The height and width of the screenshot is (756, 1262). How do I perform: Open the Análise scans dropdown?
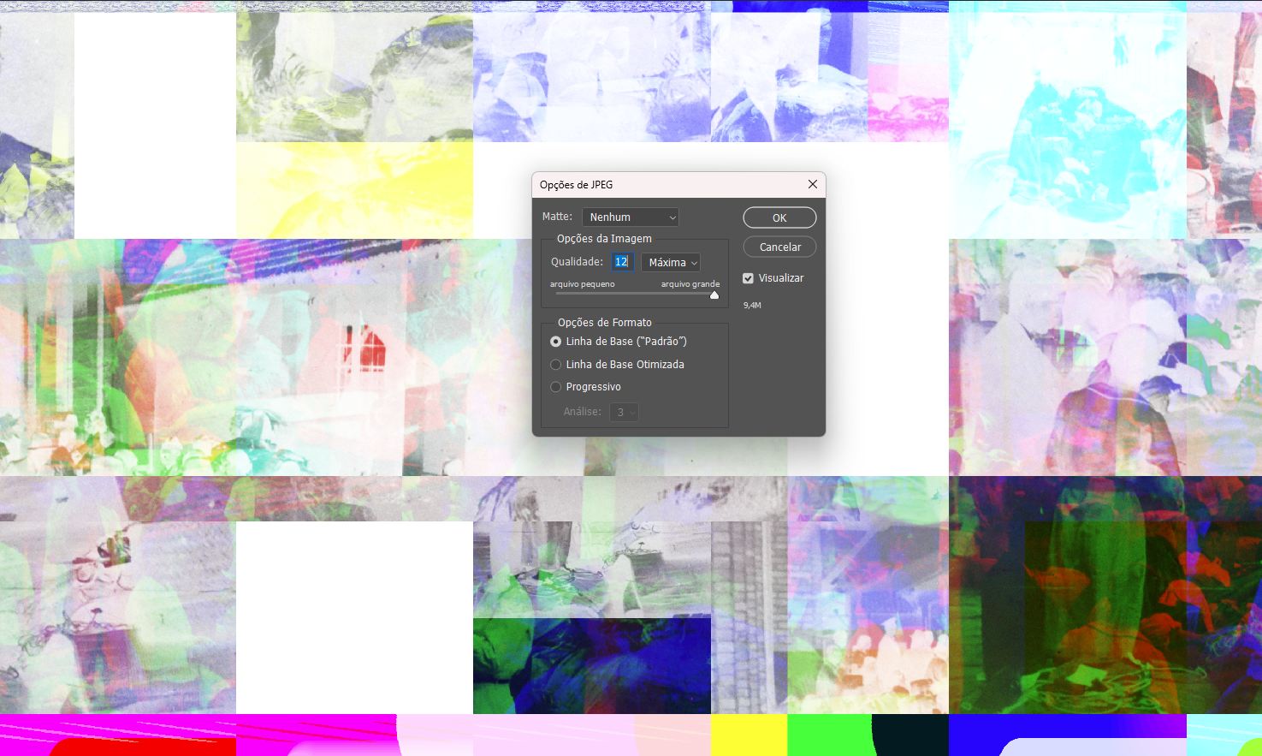[624, 413]
